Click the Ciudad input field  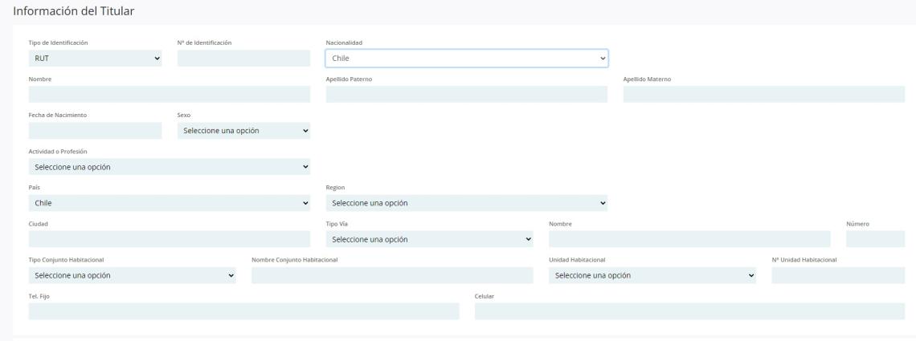tap(169, 239)
